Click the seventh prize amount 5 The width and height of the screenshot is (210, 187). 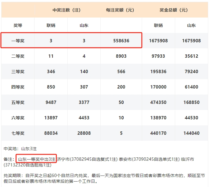pos(121,133)
